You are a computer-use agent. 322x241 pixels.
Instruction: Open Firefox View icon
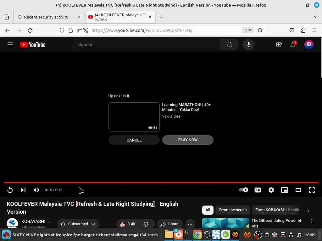pos(6,17)
